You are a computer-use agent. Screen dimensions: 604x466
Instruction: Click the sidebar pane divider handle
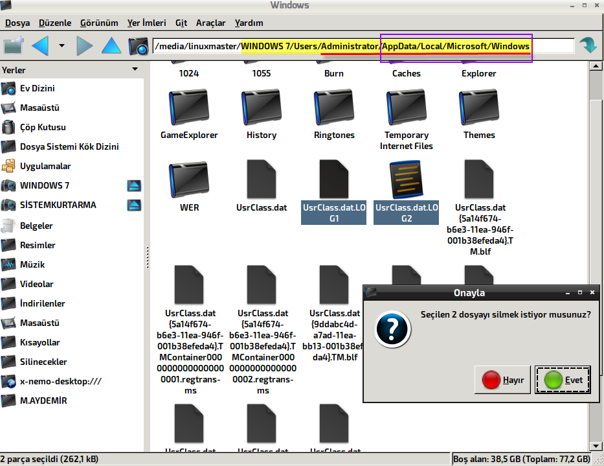[x=147, y=257]
